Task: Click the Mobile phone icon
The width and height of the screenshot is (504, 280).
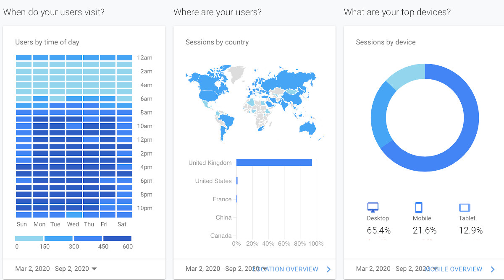Action: tap(419, 207)
